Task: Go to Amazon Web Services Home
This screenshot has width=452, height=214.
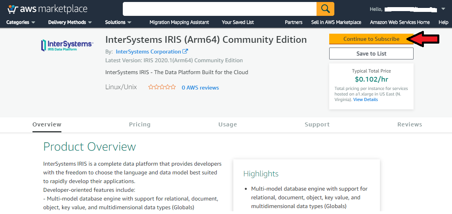Action: point(400,22)
